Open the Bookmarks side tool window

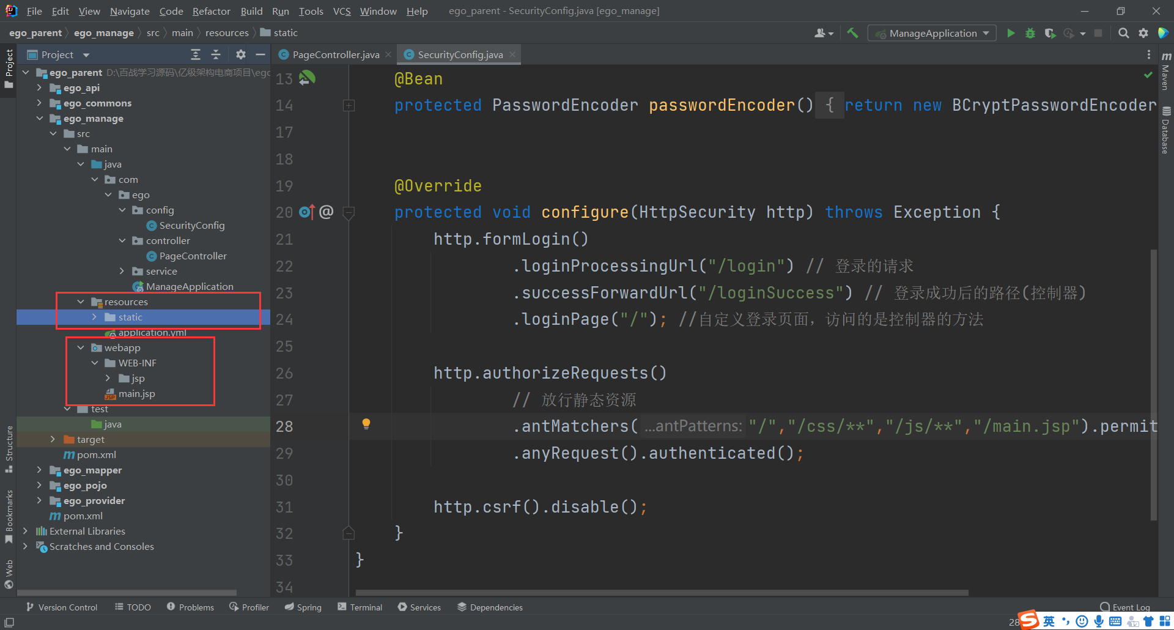pos(9,516)
